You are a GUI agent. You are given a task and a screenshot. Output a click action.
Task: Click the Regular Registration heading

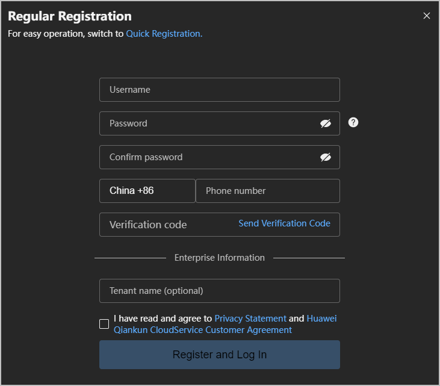pos(70,16)
